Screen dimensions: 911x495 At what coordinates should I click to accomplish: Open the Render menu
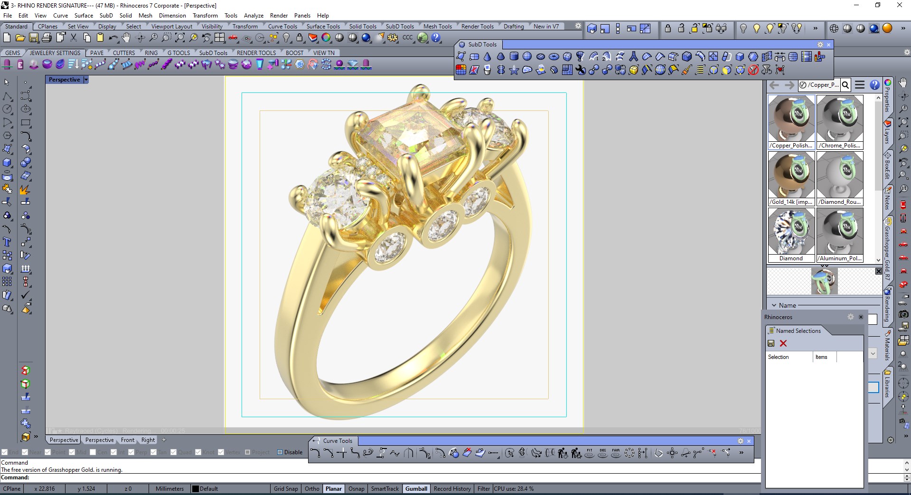(279, 16)
